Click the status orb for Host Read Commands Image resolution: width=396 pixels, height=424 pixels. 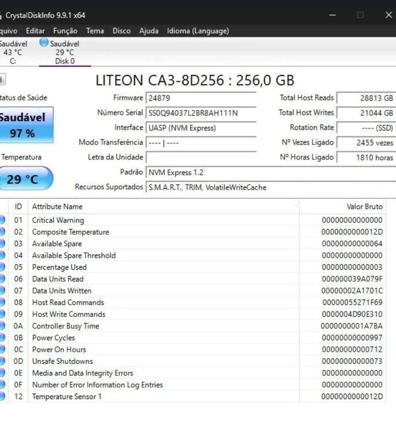pos(2,302)
